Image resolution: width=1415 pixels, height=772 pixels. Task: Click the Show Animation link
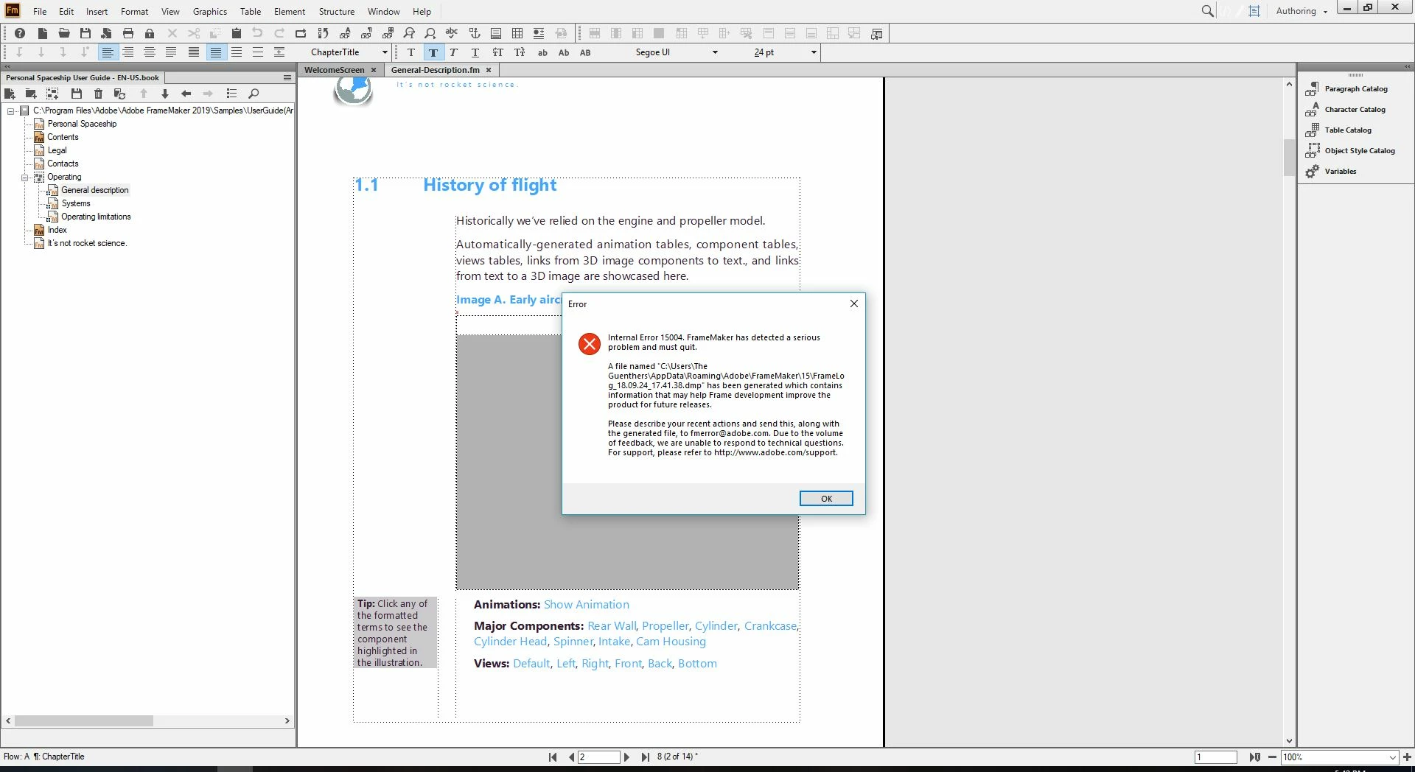pos(587,605)
